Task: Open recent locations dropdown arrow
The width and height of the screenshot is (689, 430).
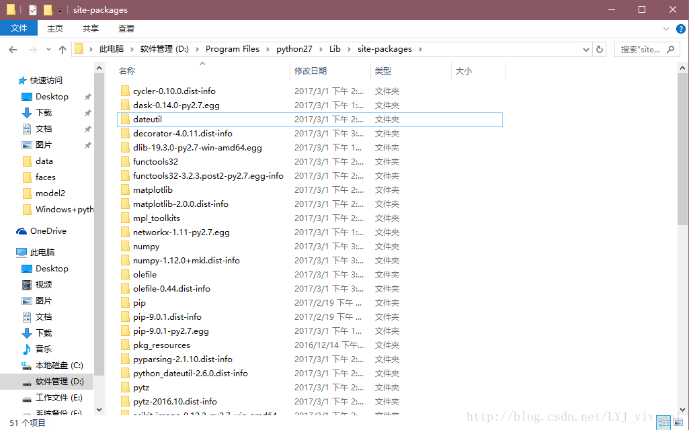Action: [x=48, y=50]
